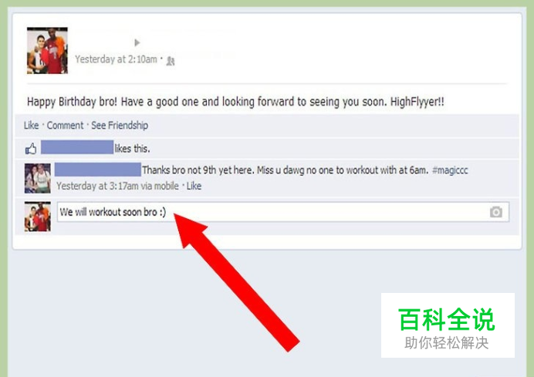Click the 百科全说 watermark logo
This screenshot has width=534, height=377.
[448, 325]
